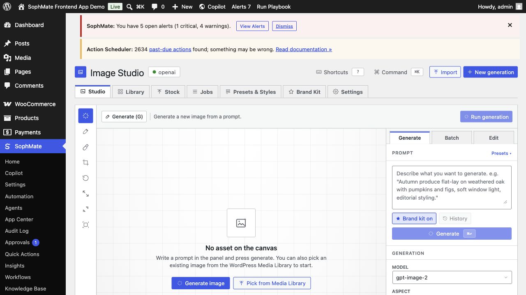Image resolution: width=526 pixels, height=295 pixels.
Task: Switch to the Settings tab
Action: (x=348, y=92)
